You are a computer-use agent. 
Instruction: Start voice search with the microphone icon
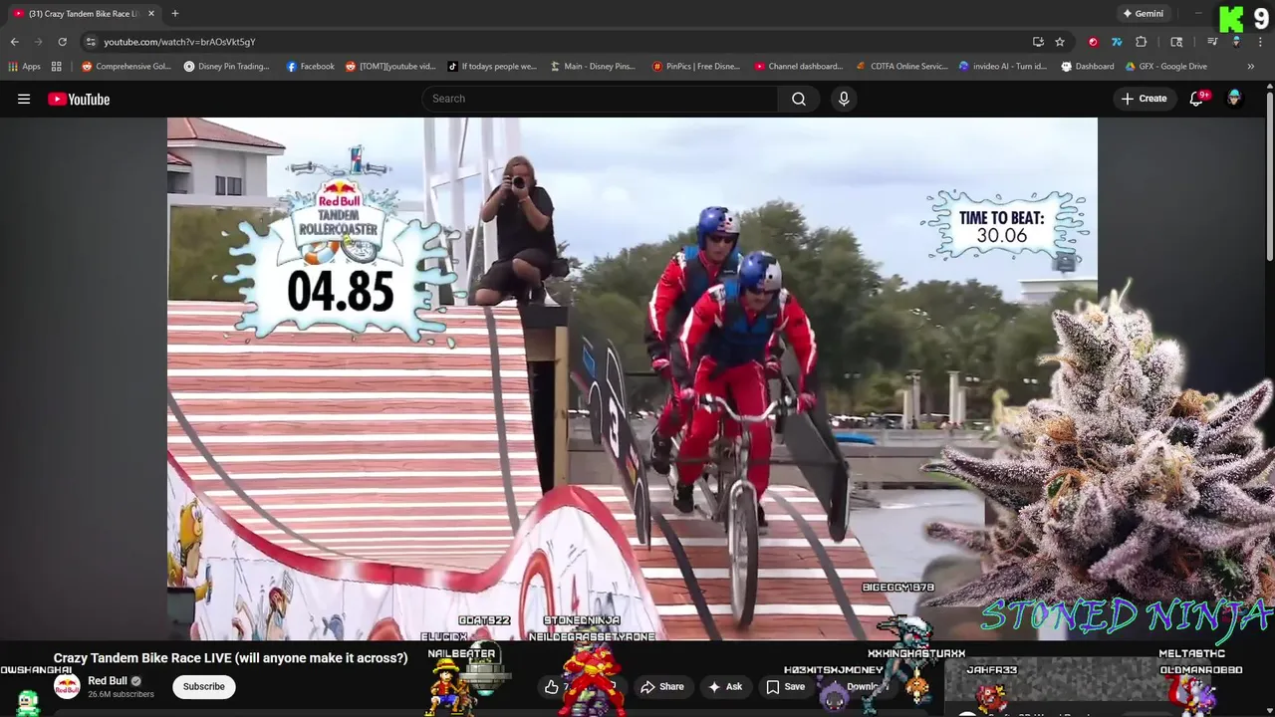tap(844, 99)
